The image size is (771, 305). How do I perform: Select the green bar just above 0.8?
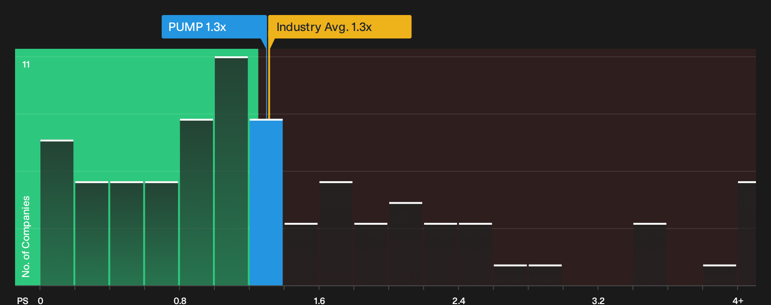pyautogui.click(x=197, y=202)
